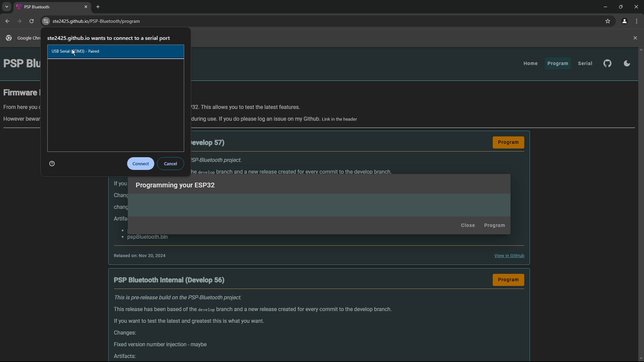The image size is (644, 362).
Task: Click Close in Programming your ESP32 dialog
Action: (468, 225)
